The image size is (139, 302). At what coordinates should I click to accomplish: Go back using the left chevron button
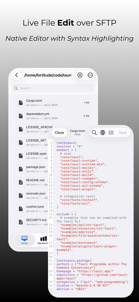(17, 75)
